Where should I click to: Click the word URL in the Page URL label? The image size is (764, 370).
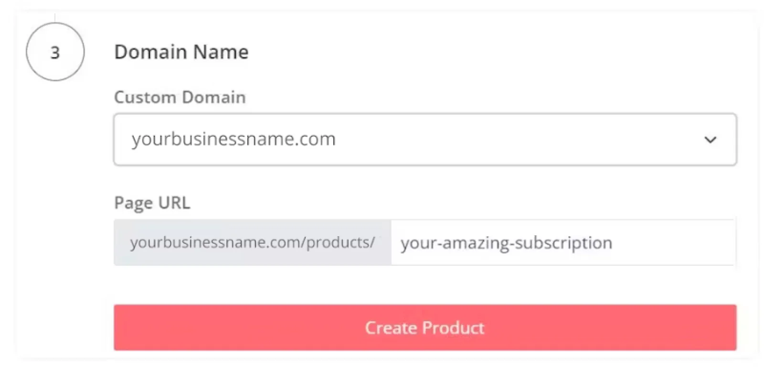[174, 203]
